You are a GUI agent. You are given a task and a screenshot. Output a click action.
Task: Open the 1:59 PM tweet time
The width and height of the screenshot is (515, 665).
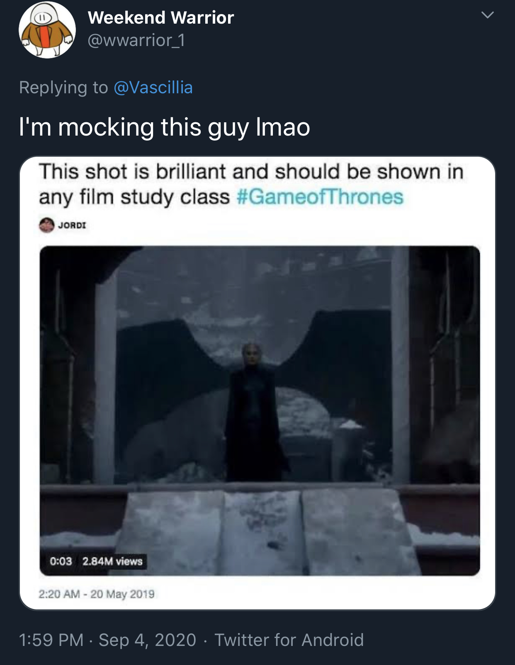click(x=51, y=640)
